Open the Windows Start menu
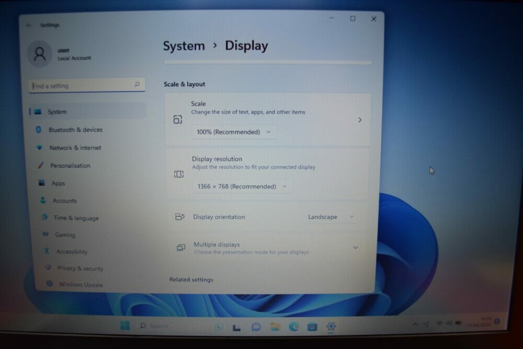 pyautogui.click(x=125, y=325)
